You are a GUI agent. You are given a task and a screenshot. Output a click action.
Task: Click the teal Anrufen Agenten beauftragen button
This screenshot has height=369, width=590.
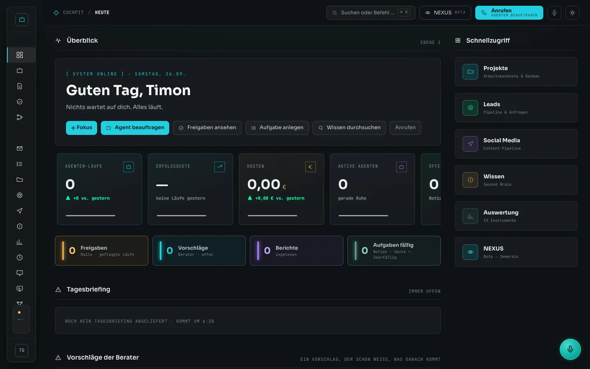tap(509, 13)
